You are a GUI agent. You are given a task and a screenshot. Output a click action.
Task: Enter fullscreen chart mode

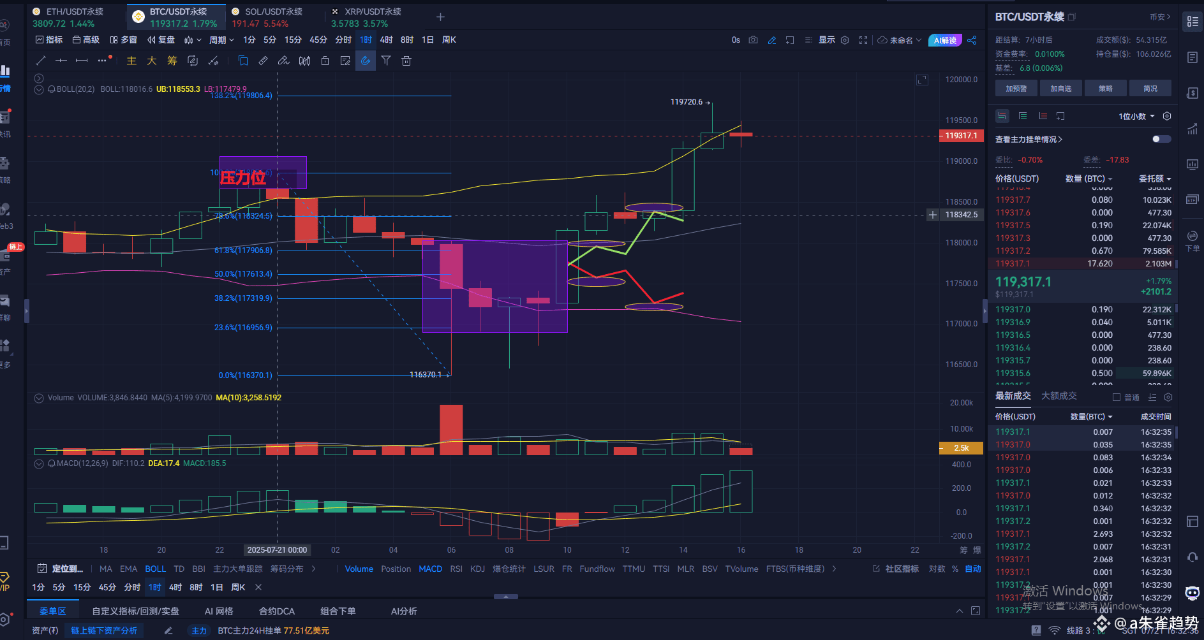[x=863, y=40]
